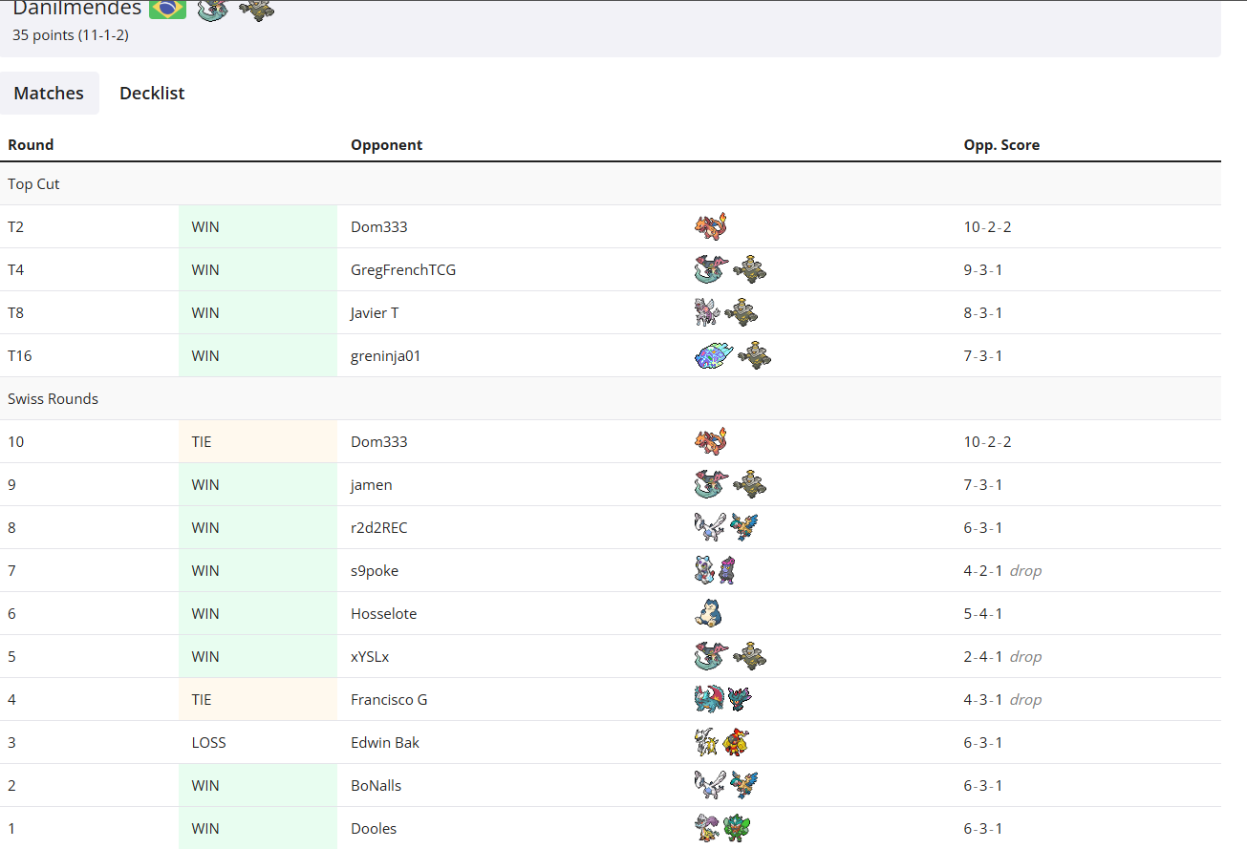Click the Top Cut section label

[33, 183]
